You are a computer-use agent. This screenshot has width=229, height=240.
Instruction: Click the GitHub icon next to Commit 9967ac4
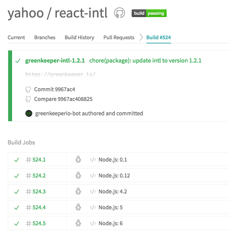28,89
